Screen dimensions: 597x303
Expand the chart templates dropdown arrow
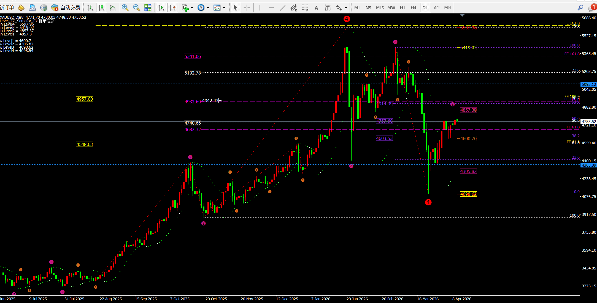pyautogui.click(x=224, y=8)
